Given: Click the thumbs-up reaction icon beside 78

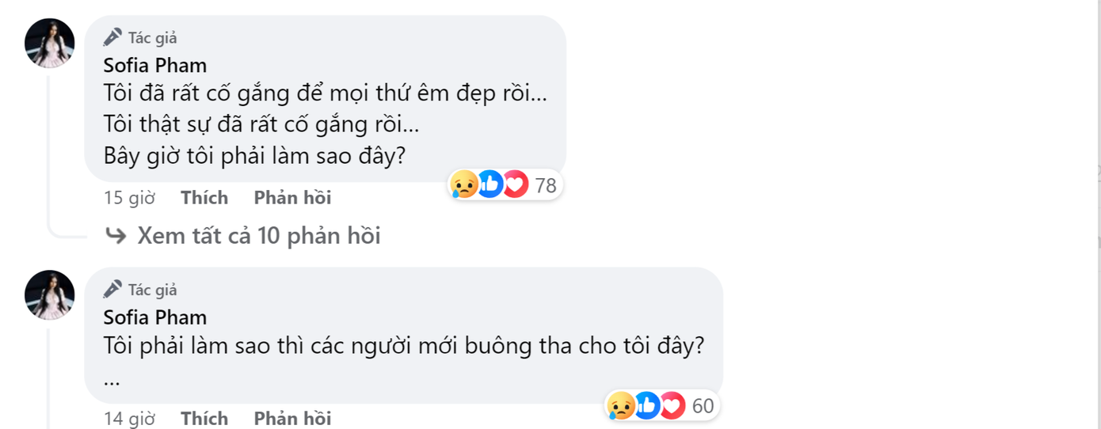Looking at the screenshot, I should click(x=490, y=185).
